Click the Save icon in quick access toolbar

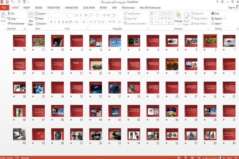tap(7, 2)
